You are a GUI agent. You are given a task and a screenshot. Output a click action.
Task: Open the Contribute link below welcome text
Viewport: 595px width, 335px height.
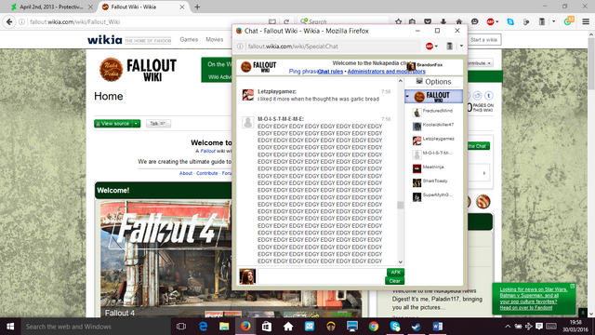(x=206, y=173)
